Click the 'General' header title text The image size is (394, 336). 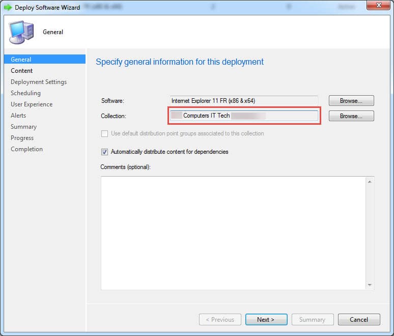[53, 32]
